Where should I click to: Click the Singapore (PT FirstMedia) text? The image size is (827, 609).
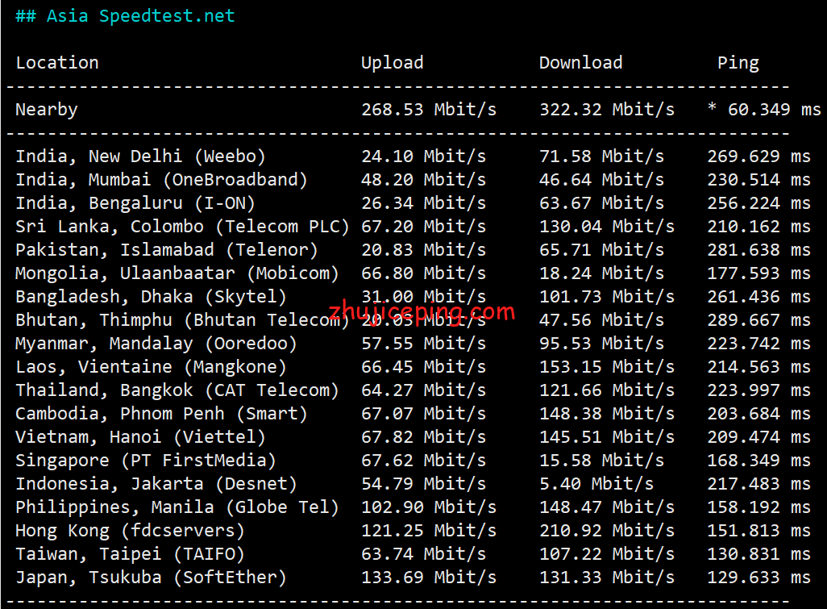(x=146, y=461)
